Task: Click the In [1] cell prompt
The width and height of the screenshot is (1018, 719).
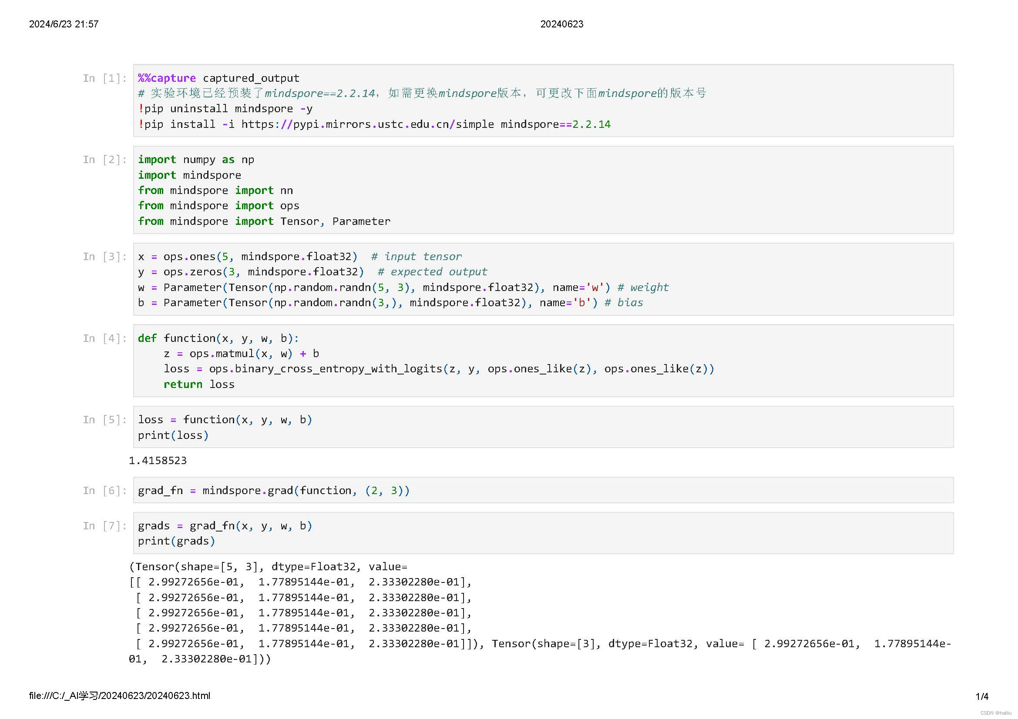Action: pyautogui.click(x=104, y=78)
